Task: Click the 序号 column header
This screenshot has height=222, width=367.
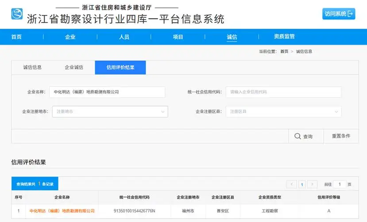Action: (x=19, y=197)
